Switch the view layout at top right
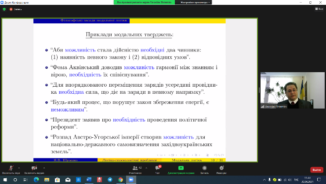 (319, 8)
